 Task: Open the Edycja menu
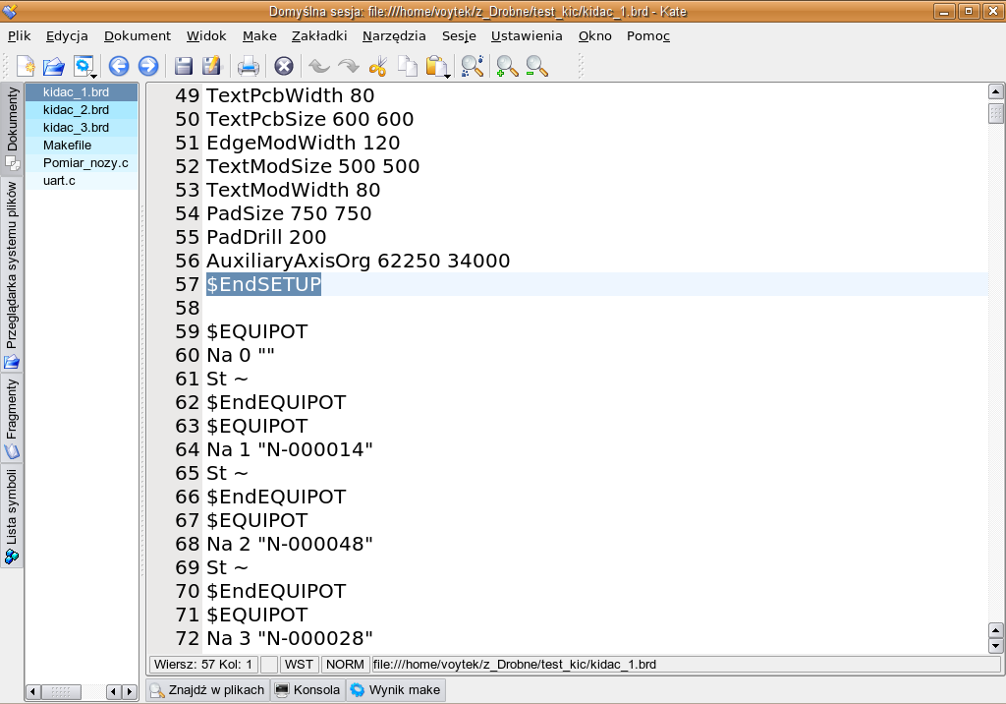click(67, 36)
